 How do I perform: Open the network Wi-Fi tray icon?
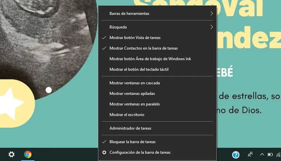click(279, 155)
